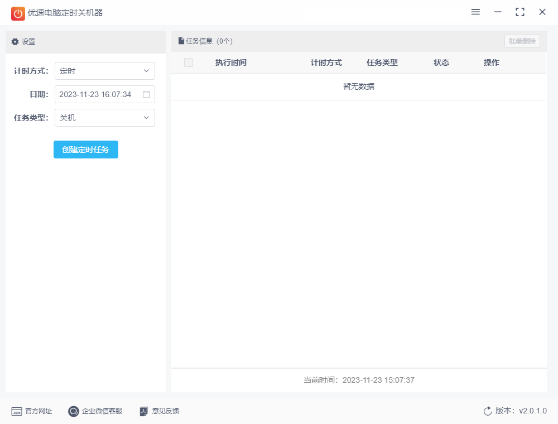Open the hamburger menu in the title bar
Viewport: 558px width, 424px height.
coord(475,12)
